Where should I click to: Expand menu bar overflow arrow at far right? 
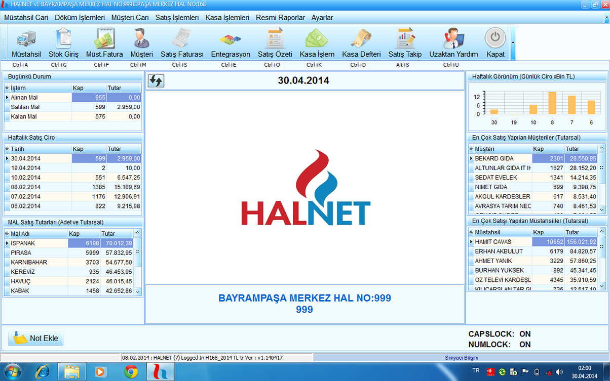(606, 17)
